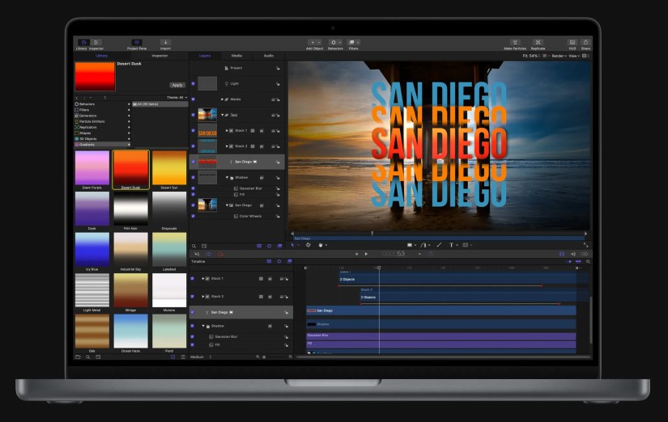Open the Library pane toolbar button
The image size is (668, 422).
tap(83, 43)
